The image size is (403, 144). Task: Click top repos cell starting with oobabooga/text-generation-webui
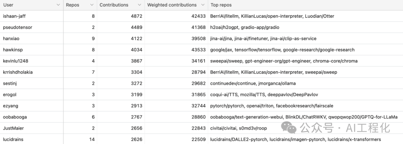(x=305, y=117)
